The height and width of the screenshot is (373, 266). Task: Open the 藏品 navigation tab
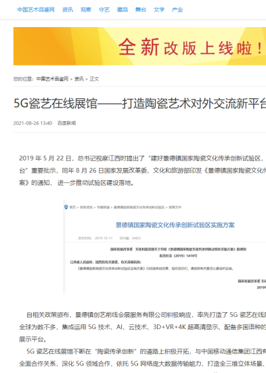pyautogui.click(x=123, y=9)
